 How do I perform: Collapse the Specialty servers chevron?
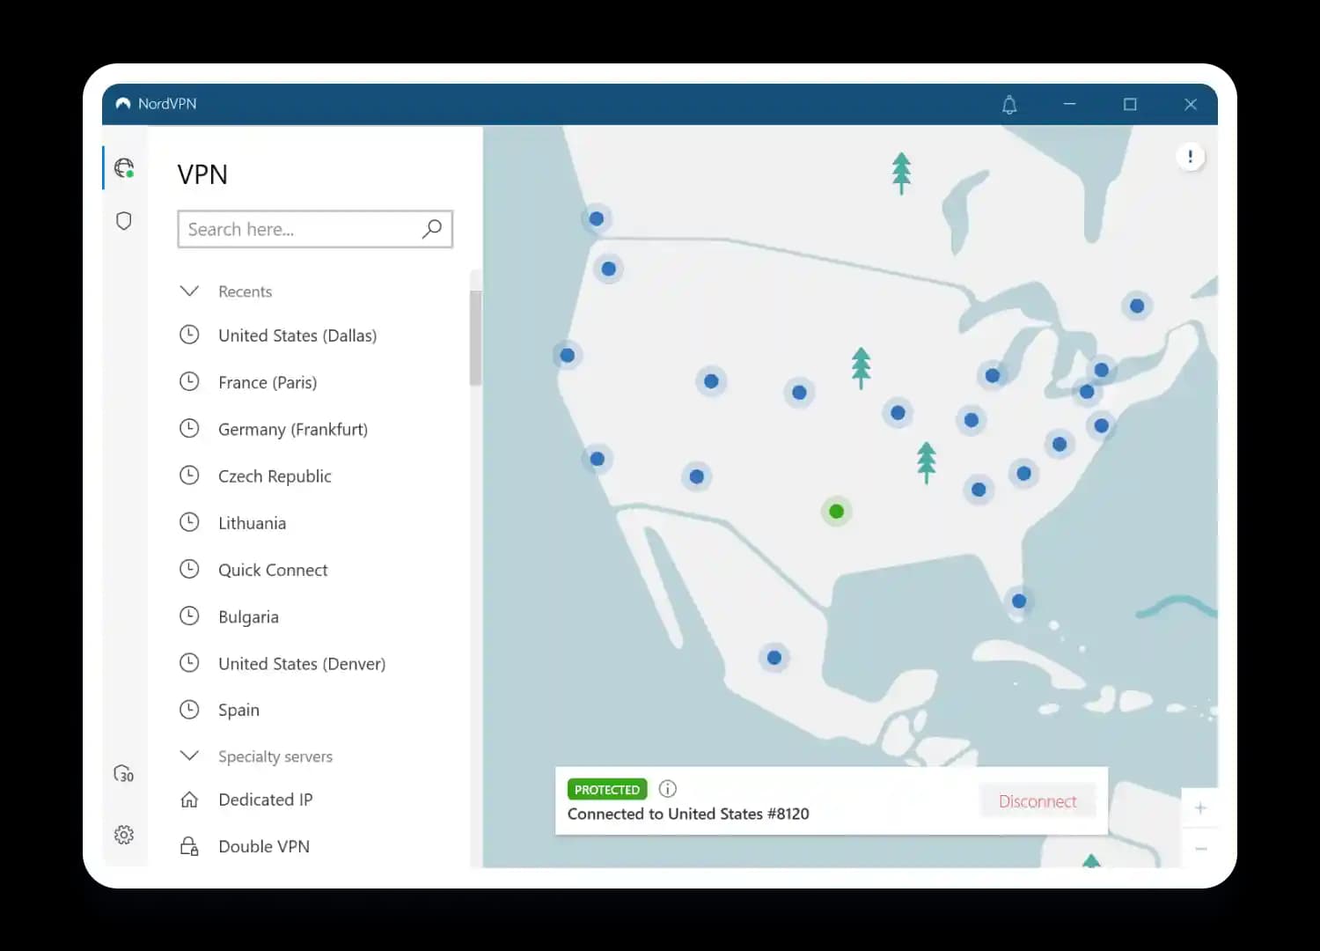[189, 756]
